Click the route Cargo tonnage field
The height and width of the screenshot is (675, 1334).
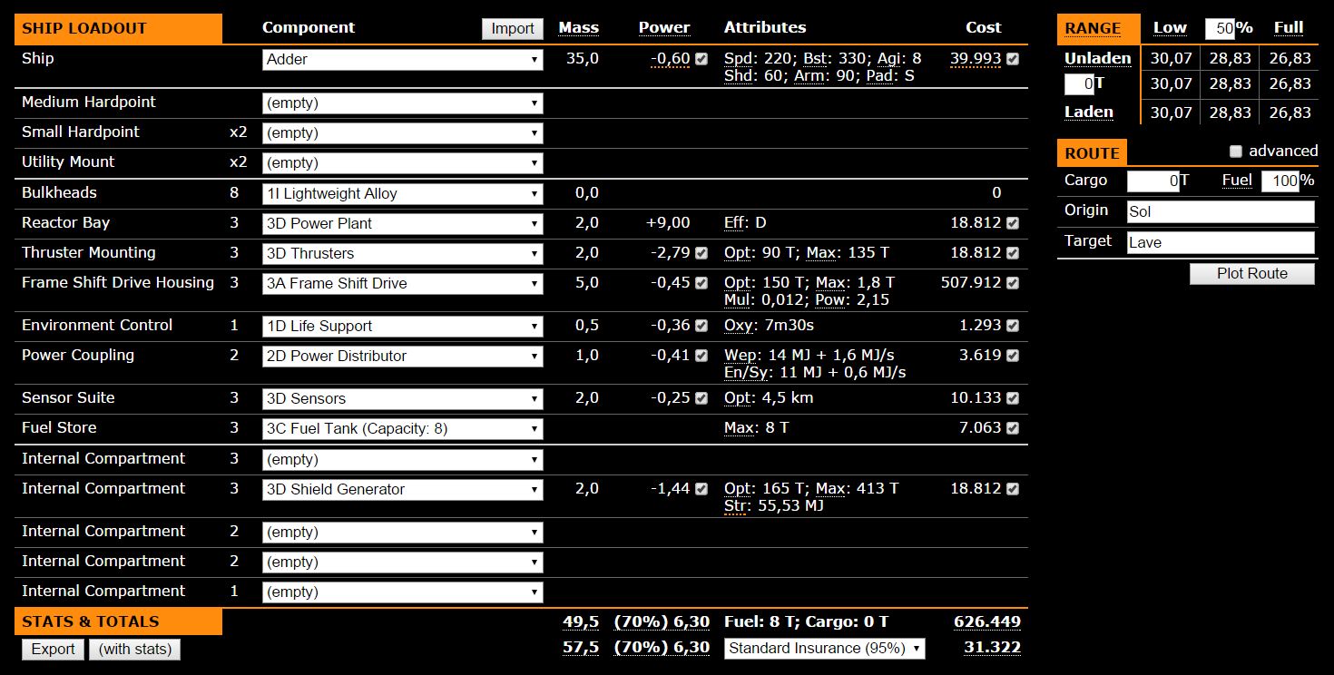1153,181
